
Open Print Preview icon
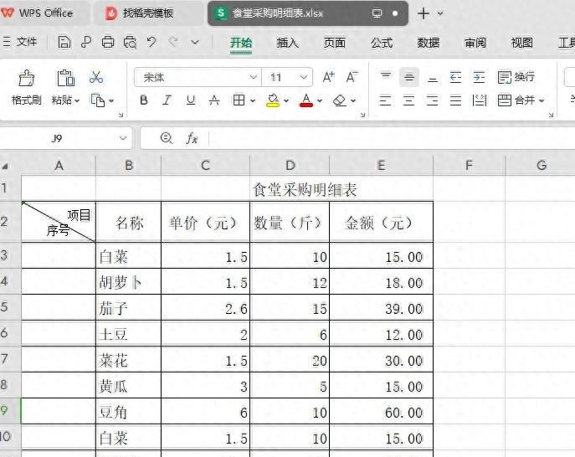pos(130,42)
